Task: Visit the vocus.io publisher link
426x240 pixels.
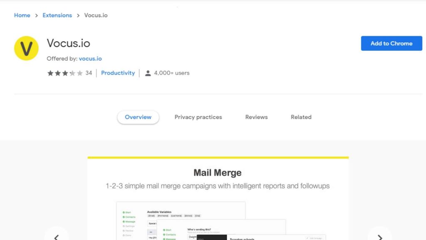Action: tap(90, 59)
